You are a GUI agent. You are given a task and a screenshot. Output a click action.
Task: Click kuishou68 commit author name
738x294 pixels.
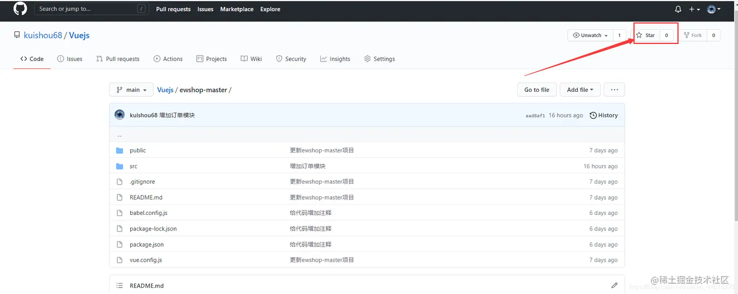[143, 115]
